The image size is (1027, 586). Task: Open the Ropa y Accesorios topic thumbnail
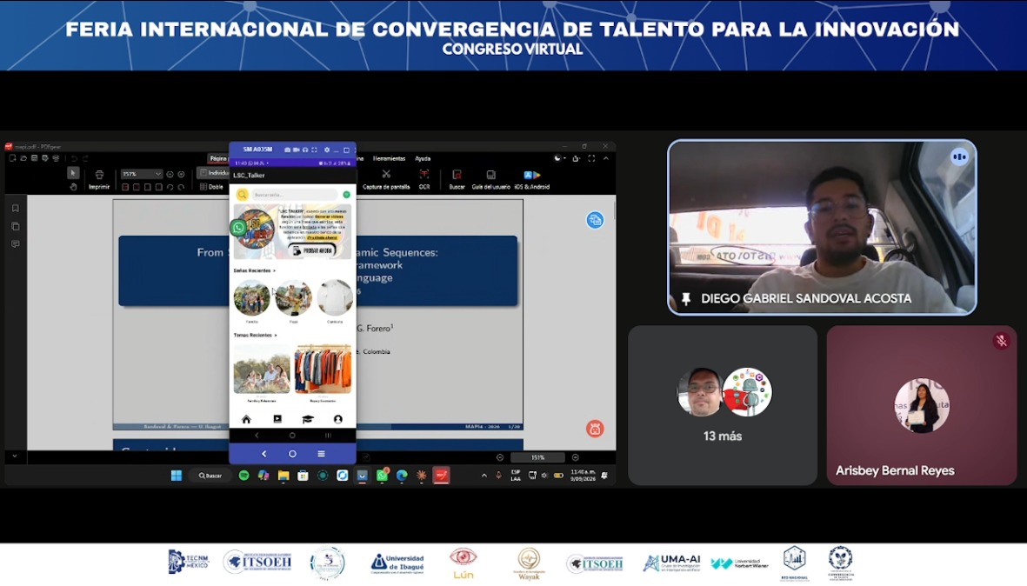click(x=323, y=370)
